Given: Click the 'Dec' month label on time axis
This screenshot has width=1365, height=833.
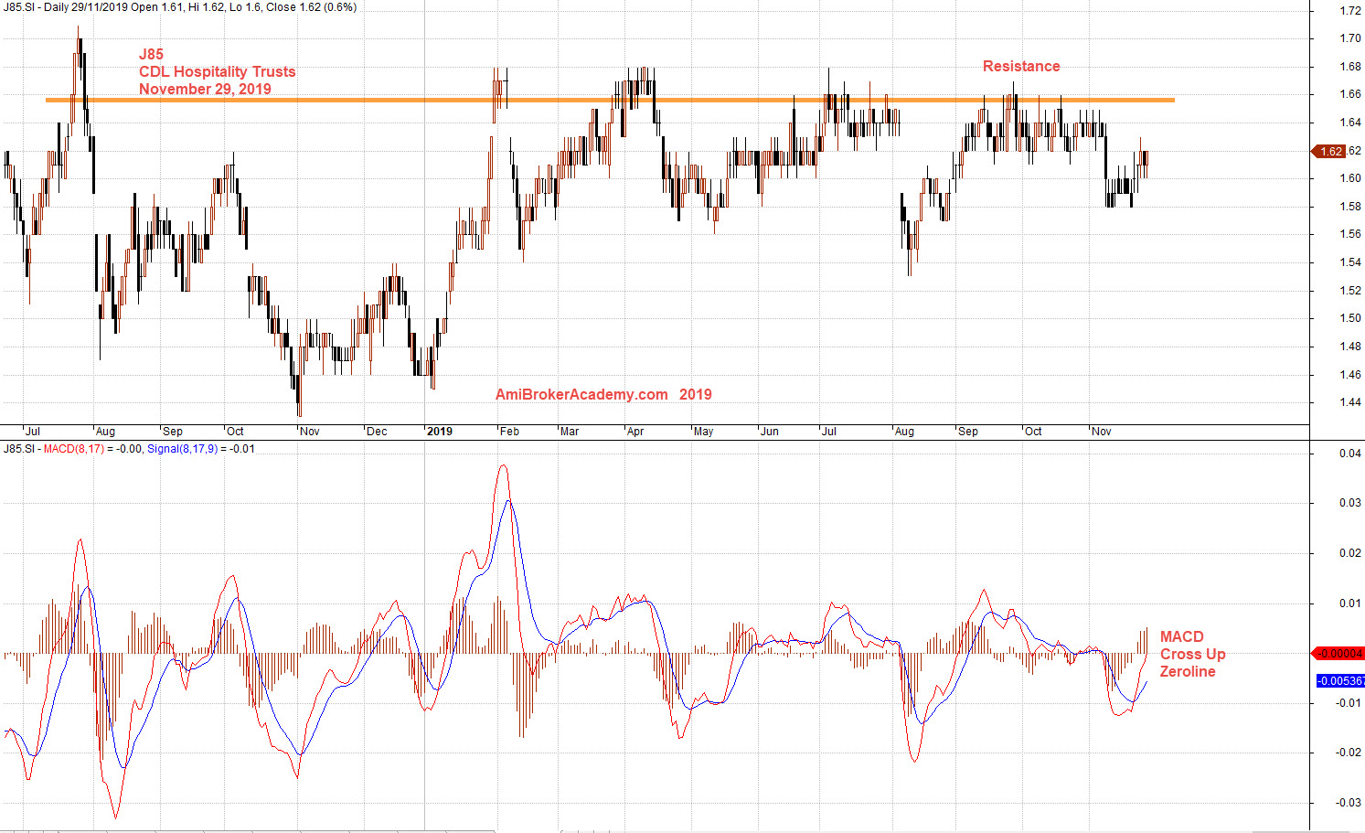Looking at the screenshot, I should coord(377,432).
